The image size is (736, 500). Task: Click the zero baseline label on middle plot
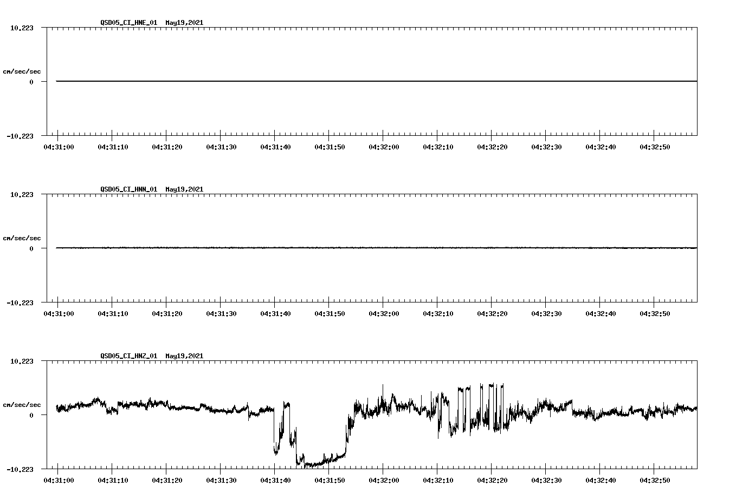[x=30, y=248]
